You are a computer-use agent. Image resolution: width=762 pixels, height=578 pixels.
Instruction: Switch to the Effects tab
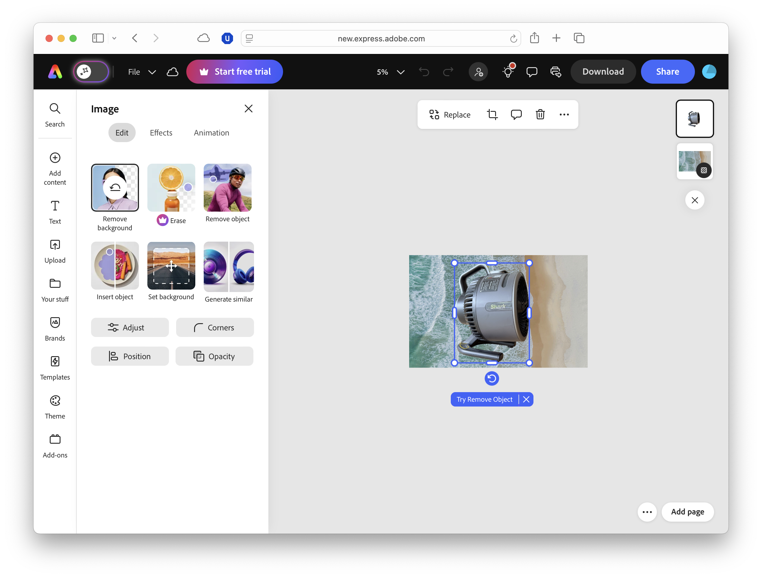161,133
